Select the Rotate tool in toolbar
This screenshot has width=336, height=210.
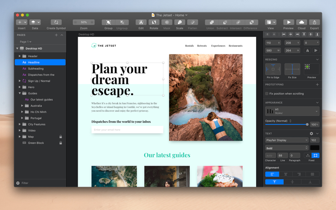pos(154,22)
